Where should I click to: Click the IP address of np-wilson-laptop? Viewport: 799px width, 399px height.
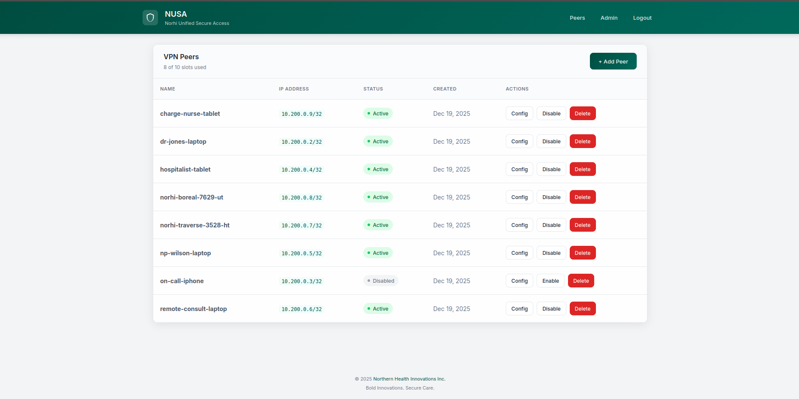point(301,253)
